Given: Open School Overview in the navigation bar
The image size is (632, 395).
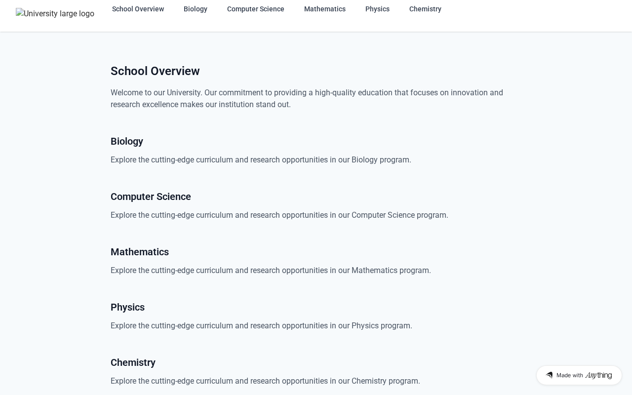Looking at the screenshot, I should pyautogui.click(x=138, y=9).
